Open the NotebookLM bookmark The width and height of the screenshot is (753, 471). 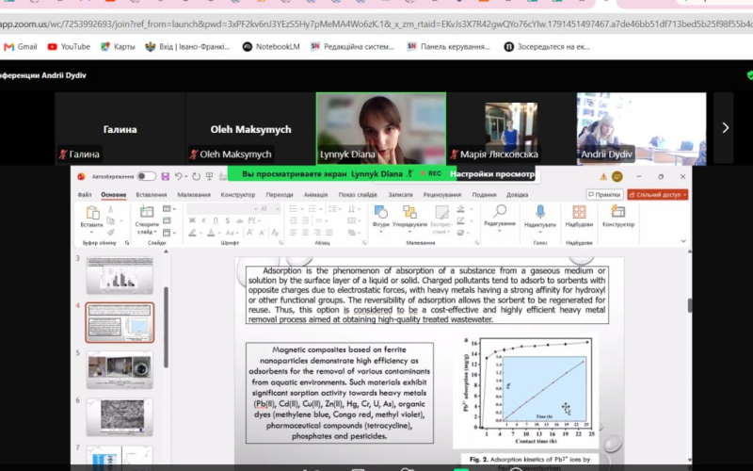point(271,46)
